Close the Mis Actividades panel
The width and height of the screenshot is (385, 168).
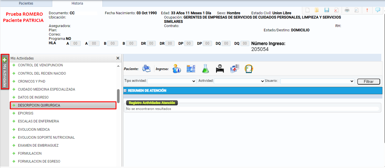118,58
